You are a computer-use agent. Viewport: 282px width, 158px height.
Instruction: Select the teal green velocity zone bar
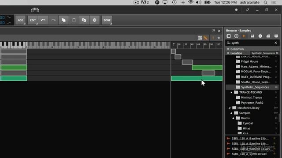197,78
